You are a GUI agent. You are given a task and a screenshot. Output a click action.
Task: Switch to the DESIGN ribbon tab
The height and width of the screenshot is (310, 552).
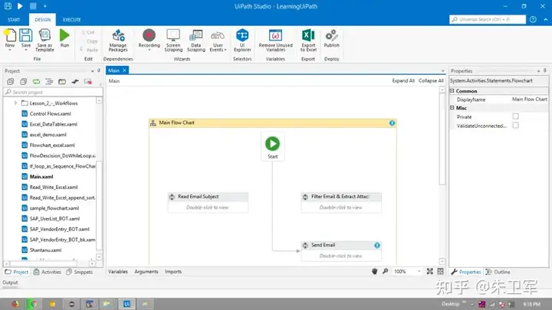43,20
